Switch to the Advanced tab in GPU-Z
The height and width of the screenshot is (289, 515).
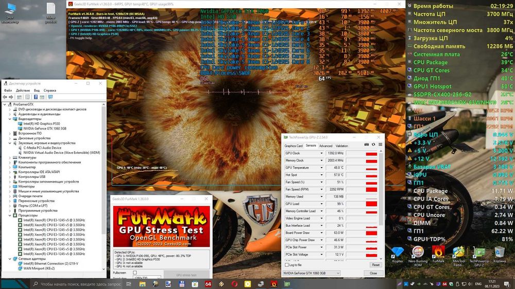click(326, 146)
